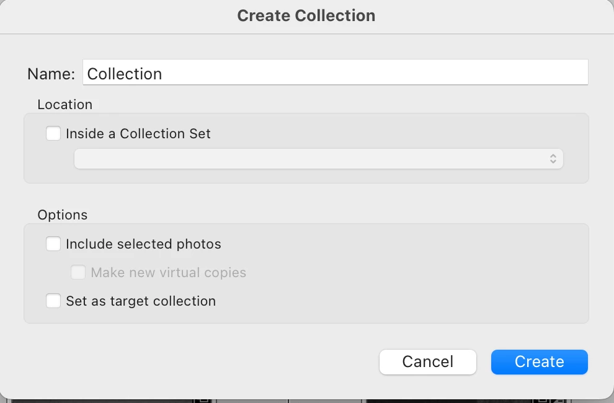Image resolution: width=614 pixels, height=403 pixels.
Task: Click the Name text input field
Action: [x=335, y=73]
